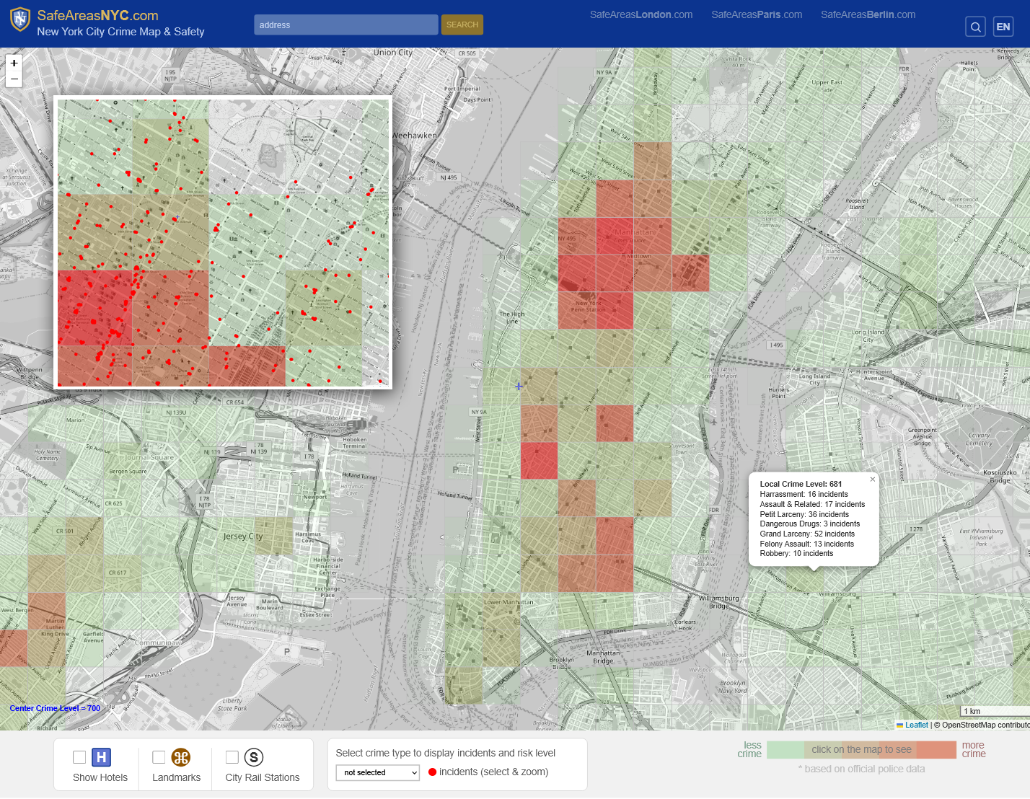Click the 'Show Hotels' label
Screen dimensions: 1030x799
pos(100,777)
